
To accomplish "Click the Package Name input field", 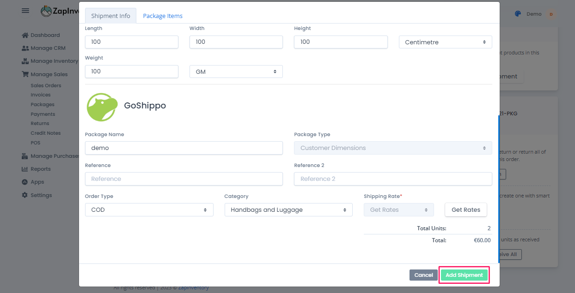I will point(184,148).
